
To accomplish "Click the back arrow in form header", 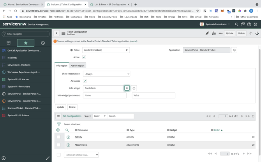I will 56,33.
